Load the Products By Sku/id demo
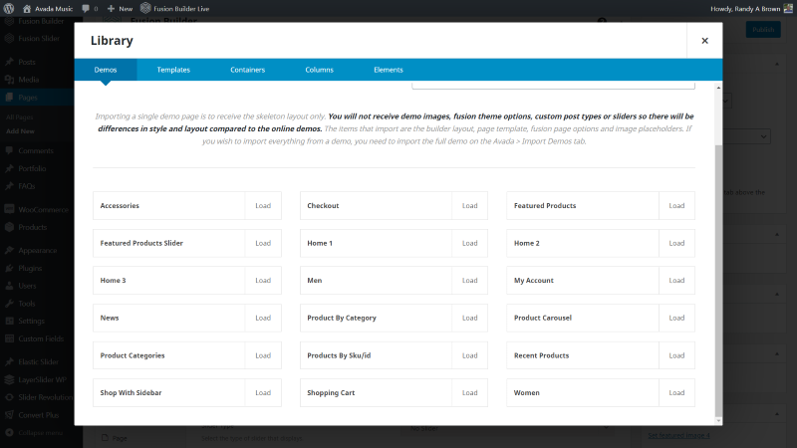Viewport: 797px width, 448px height. tap(469, 355)
